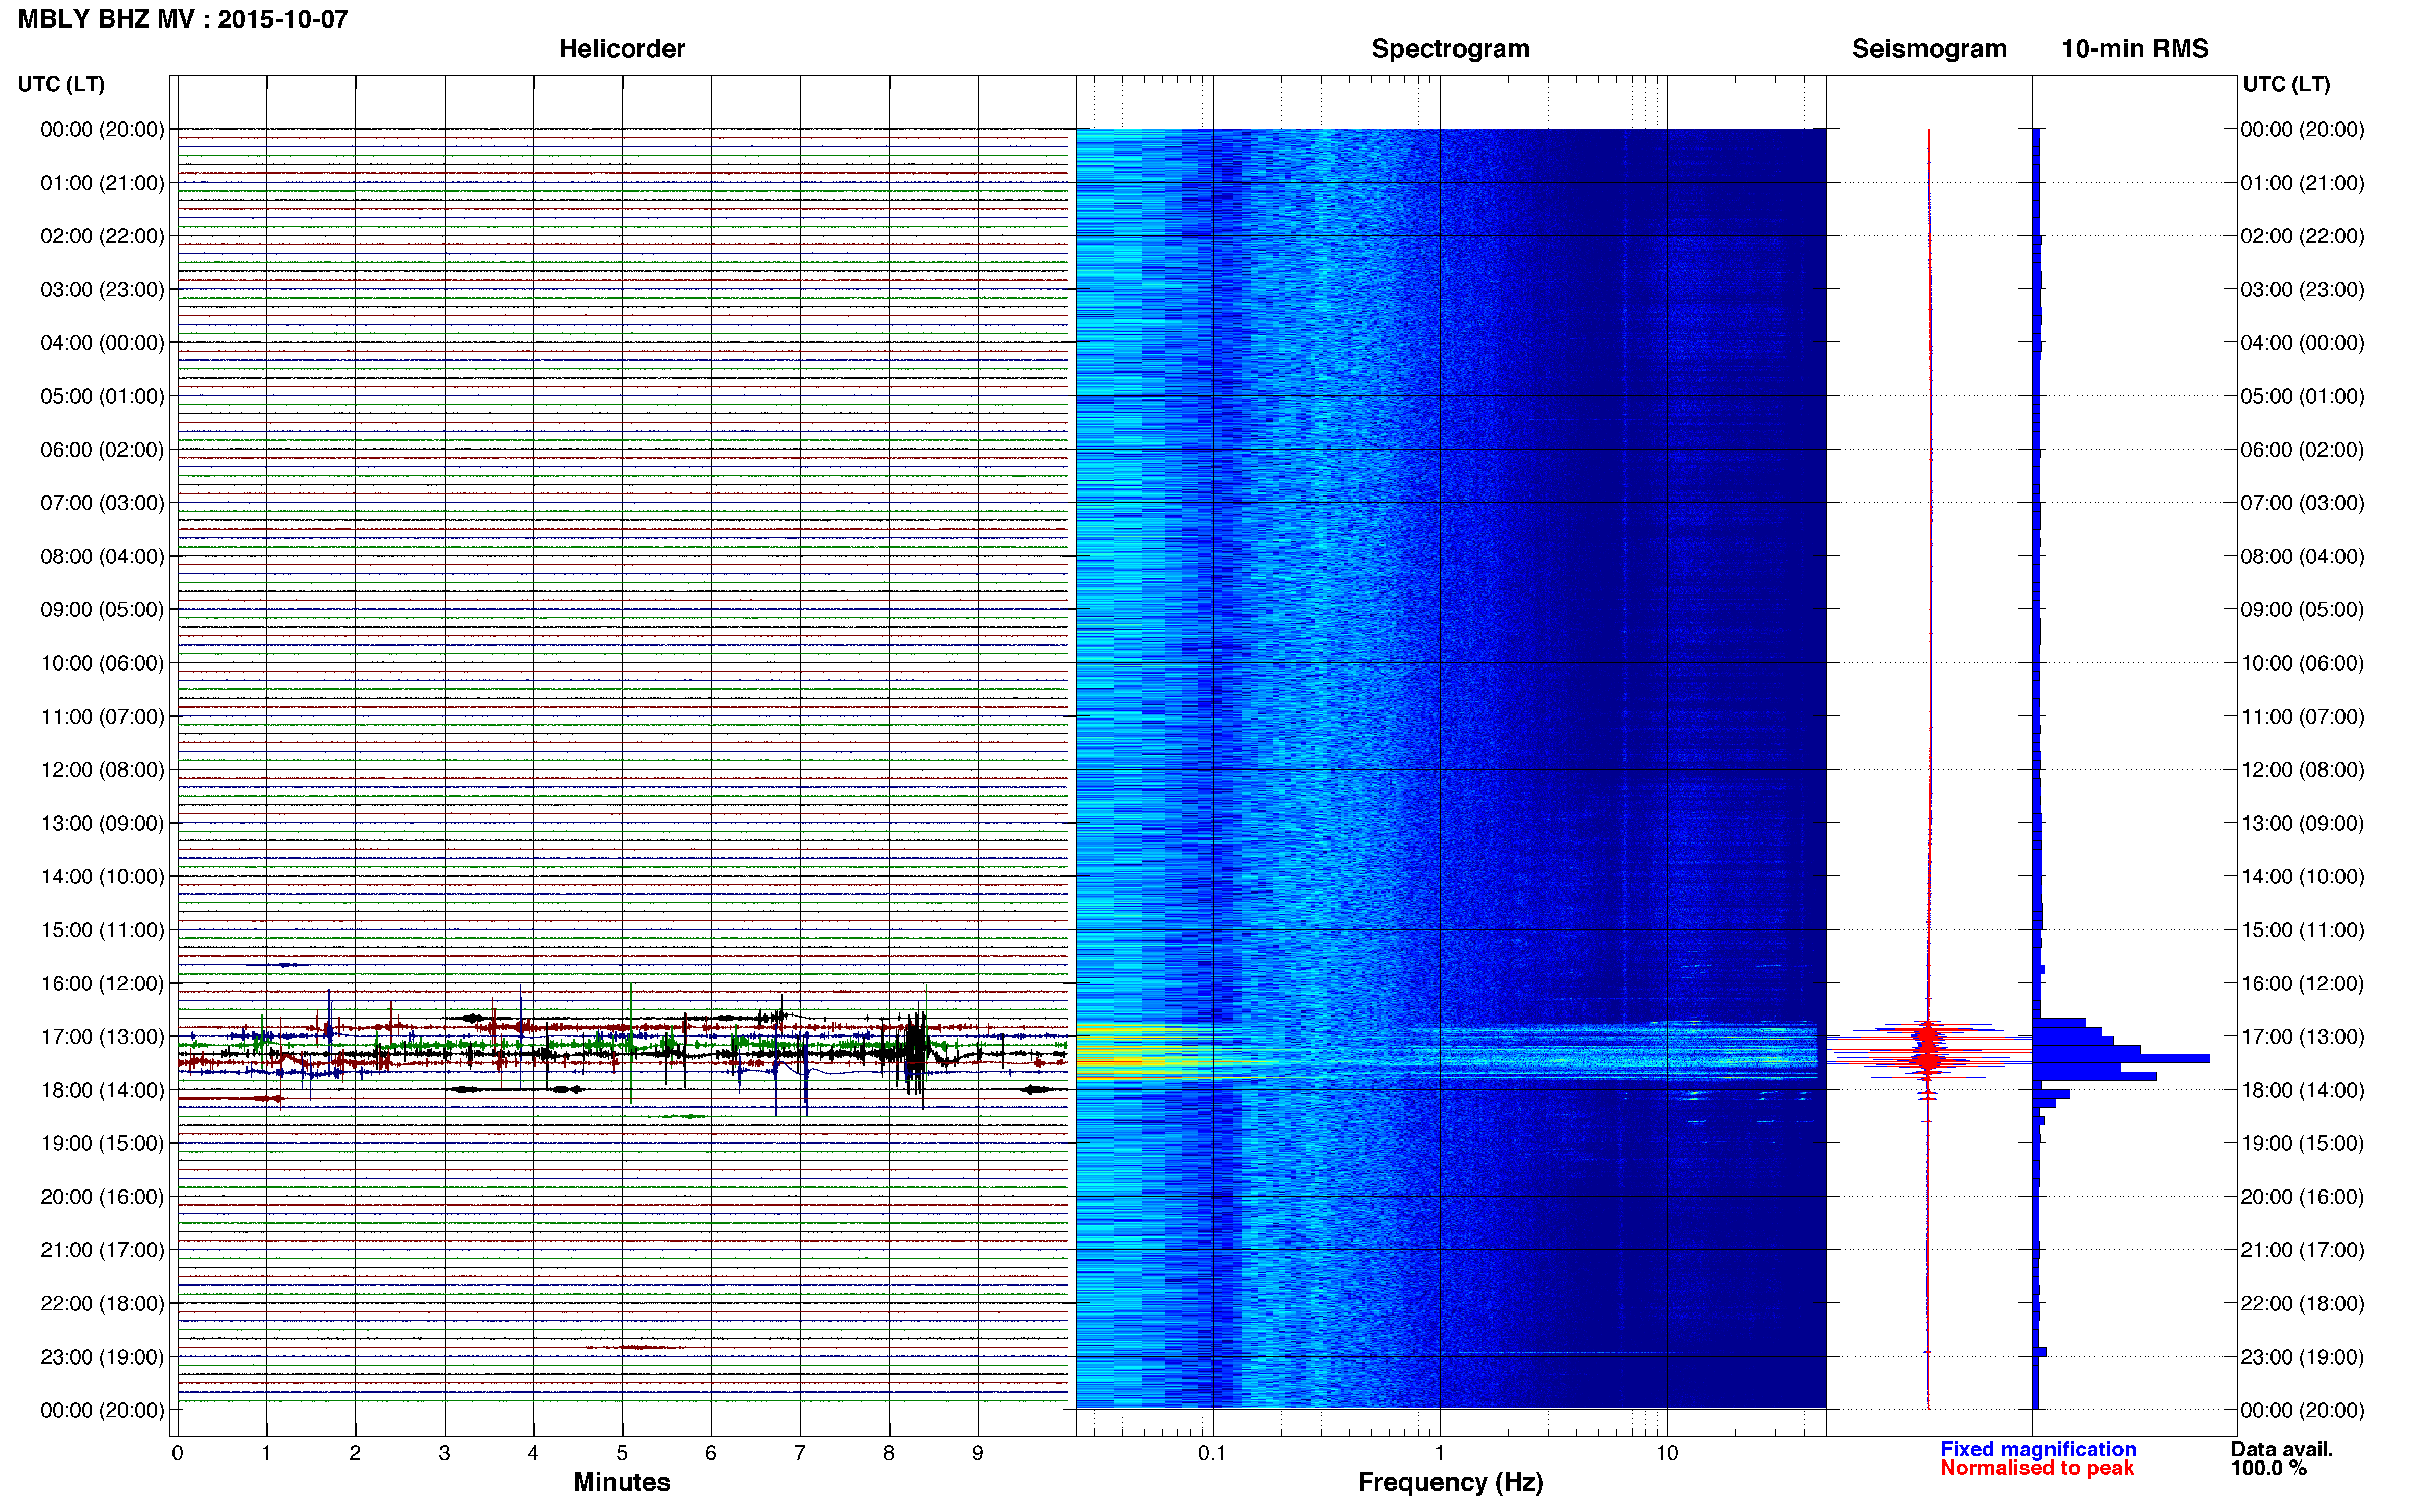2419x1512 pixels.
Task: Click the 'Data avail.' label
Action: (2281, 1449)
